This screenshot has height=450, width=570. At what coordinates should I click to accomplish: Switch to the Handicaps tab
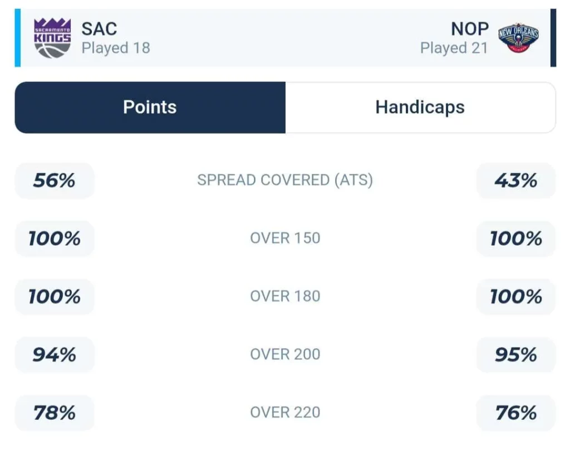click(420, 107)
